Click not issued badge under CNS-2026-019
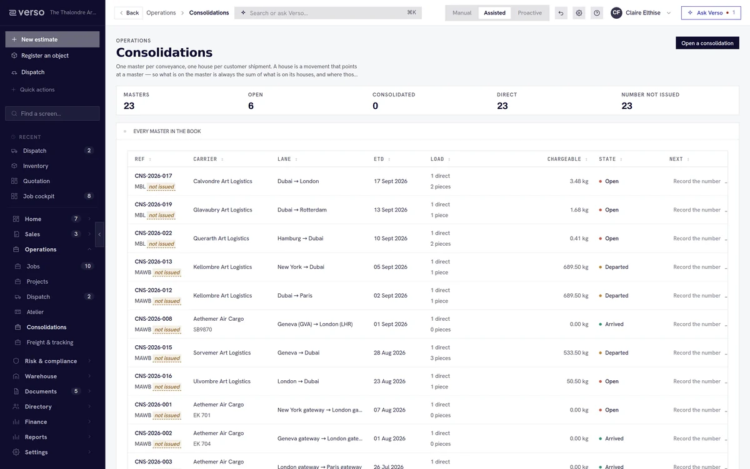Viewport: 750px width, 469px height. (161, 216)
